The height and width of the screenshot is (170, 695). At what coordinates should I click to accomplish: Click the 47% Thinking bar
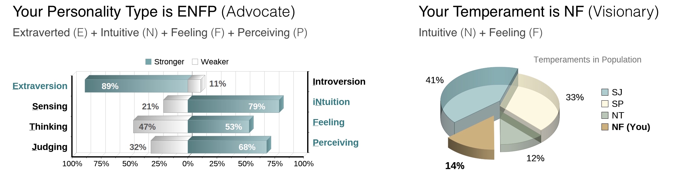(160, 127)
